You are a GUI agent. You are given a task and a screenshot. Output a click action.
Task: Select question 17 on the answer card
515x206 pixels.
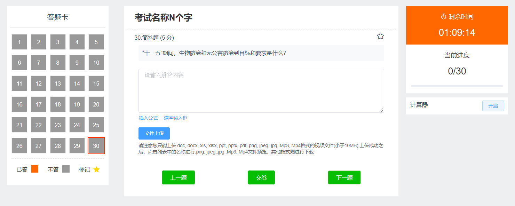click(x=39, y=104)
